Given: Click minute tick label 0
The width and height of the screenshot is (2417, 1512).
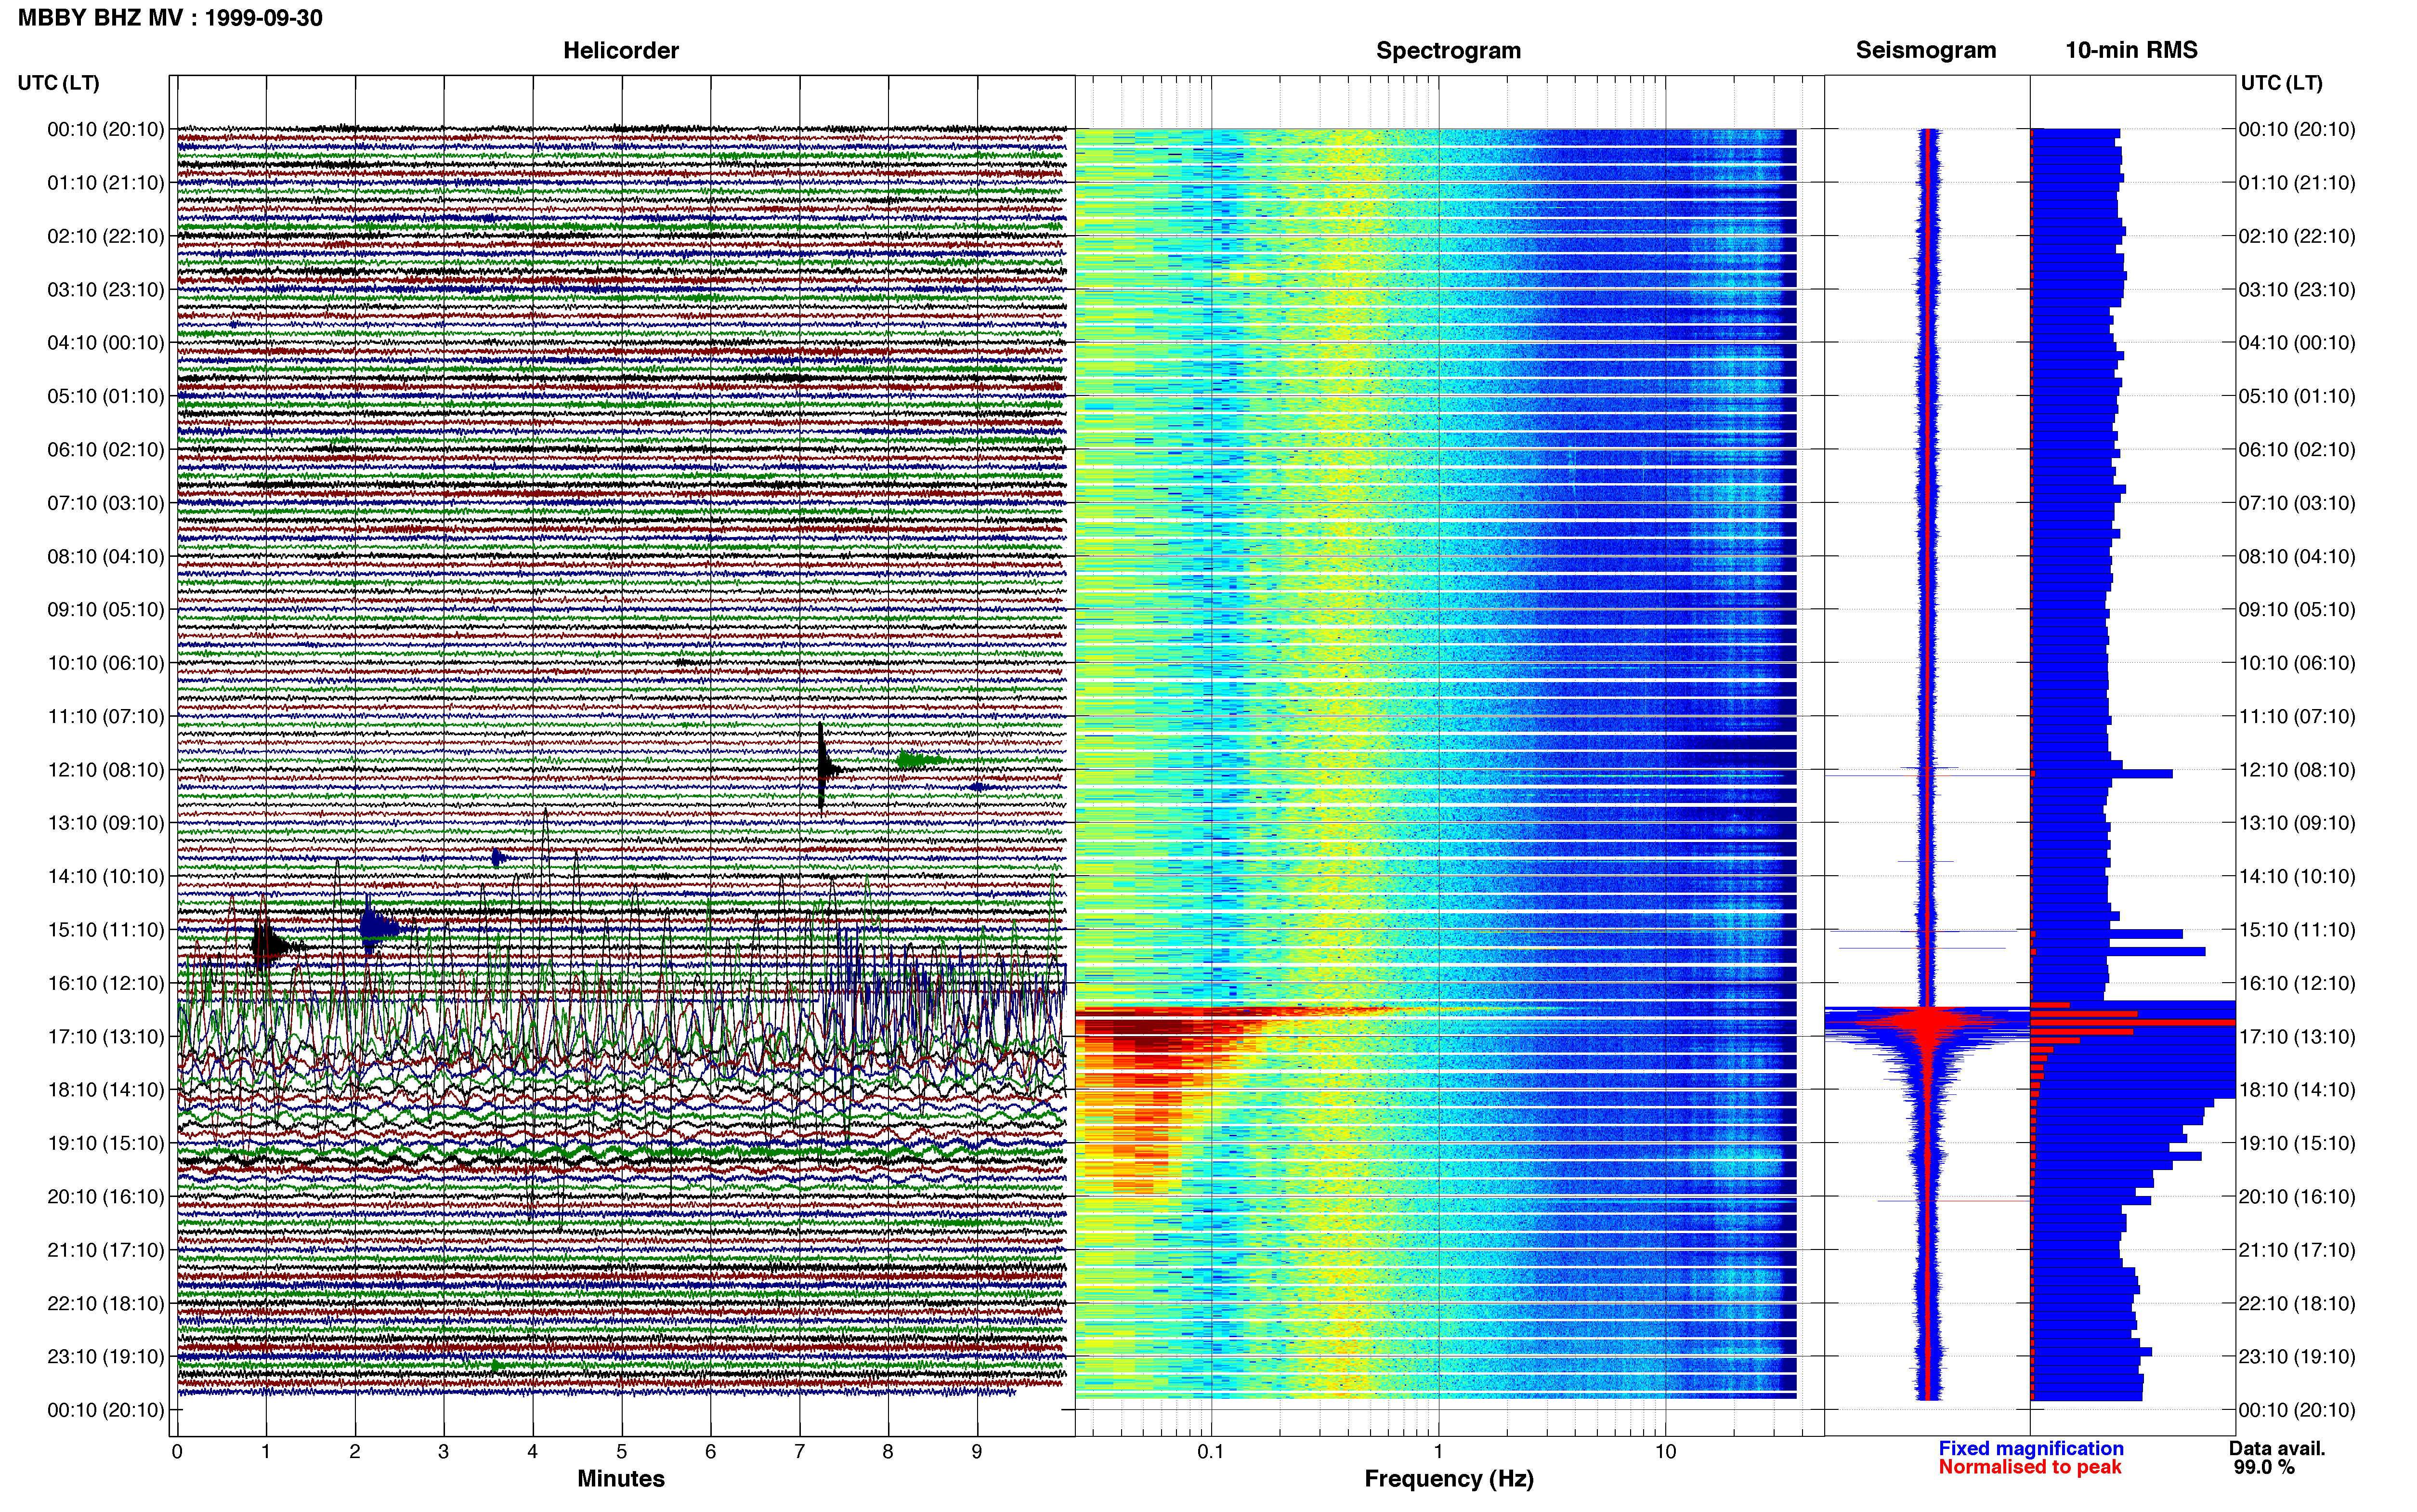Looking at the screenshot, I should coord(177,1451).
